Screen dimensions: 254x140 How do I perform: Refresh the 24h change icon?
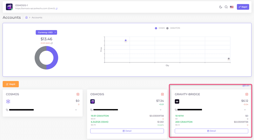point(52,43)
